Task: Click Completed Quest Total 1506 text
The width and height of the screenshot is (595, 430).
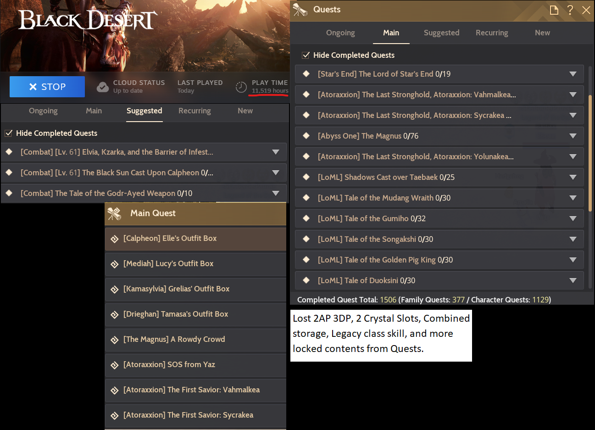Action: (347, 300)
